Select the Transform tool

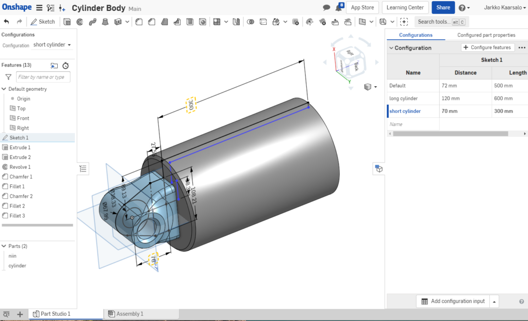click(x=276, y=22)
